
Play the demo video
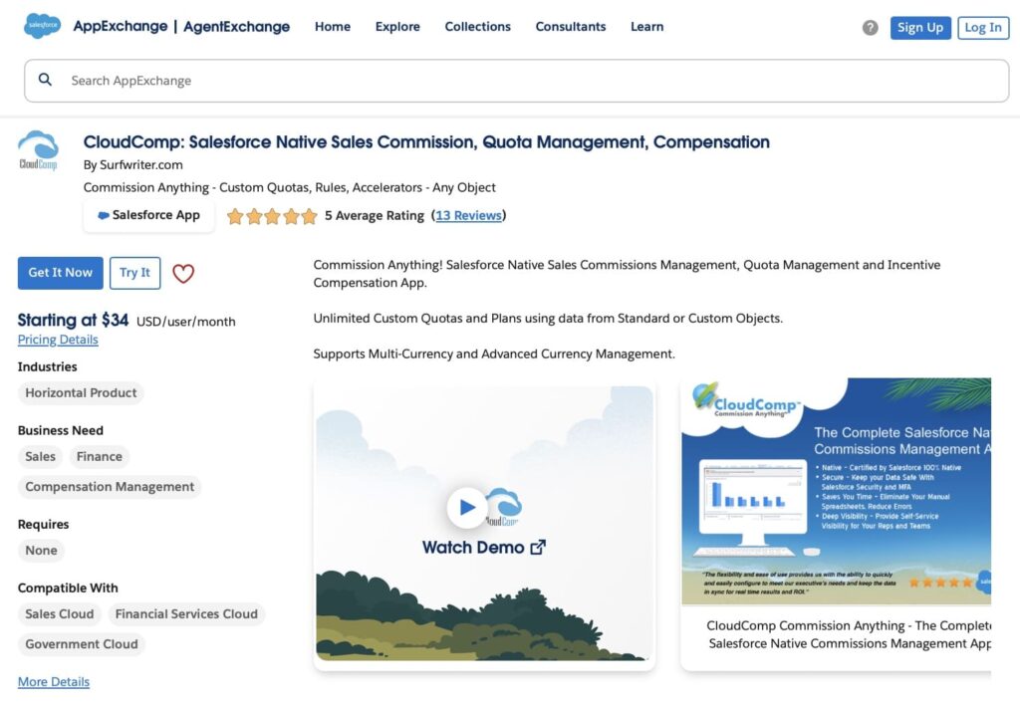pos(467,507)
